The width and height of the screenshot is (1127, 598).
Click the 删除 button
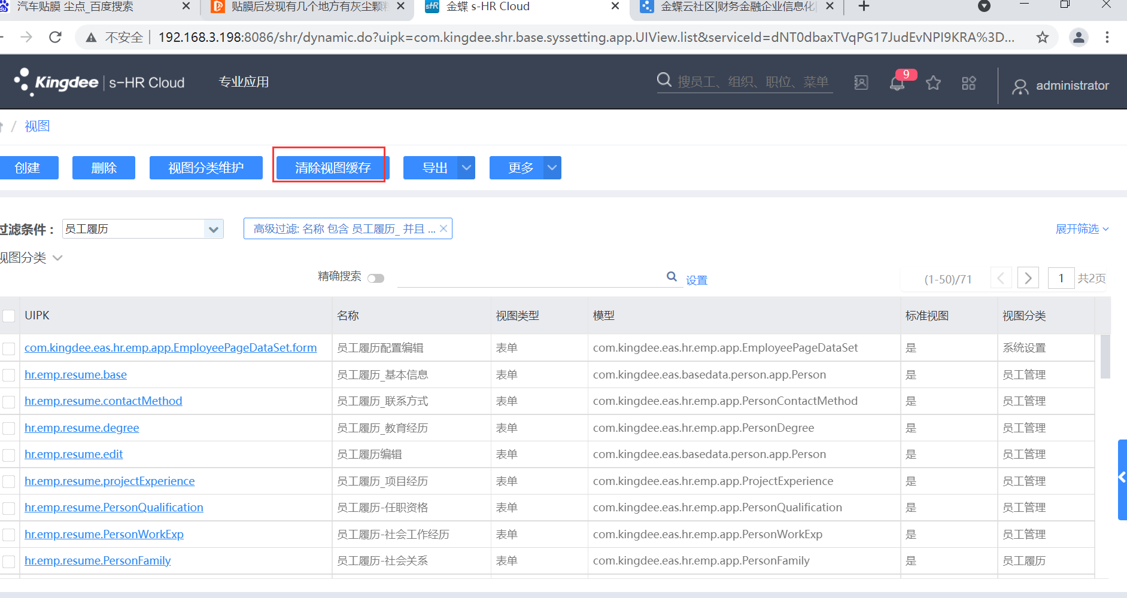(104, 168)
